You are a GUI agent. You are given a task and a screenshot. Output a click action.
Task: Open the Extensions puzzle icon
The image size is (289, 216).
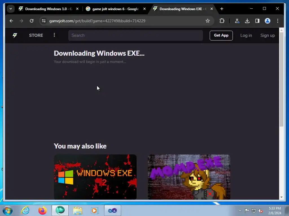coord(222,21)
